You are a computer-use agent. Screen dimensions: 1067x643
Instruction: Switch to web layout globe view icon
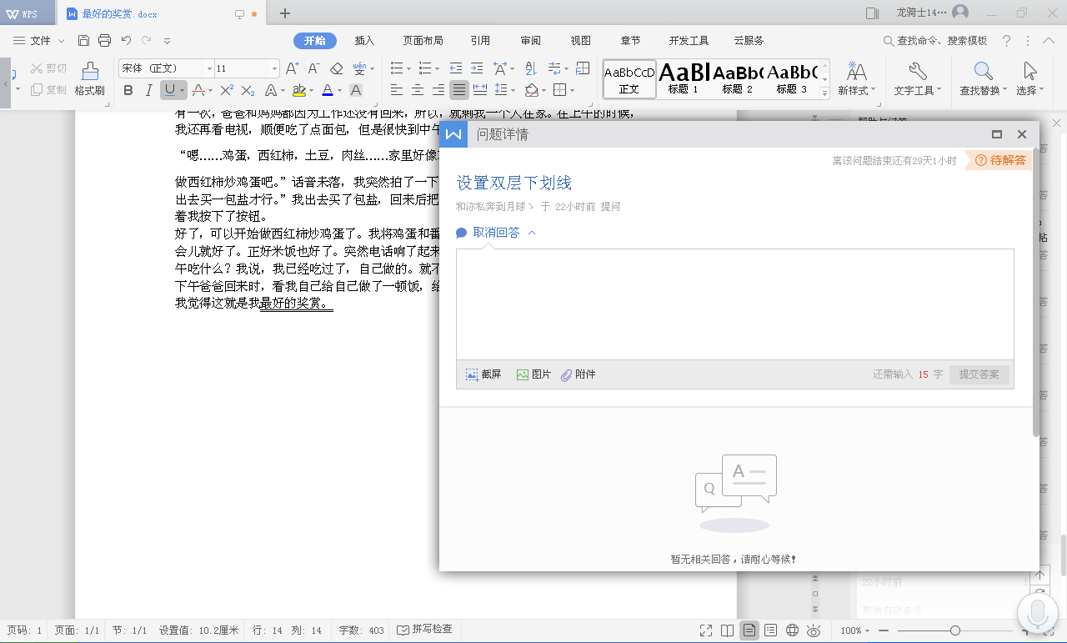[793, 630]
